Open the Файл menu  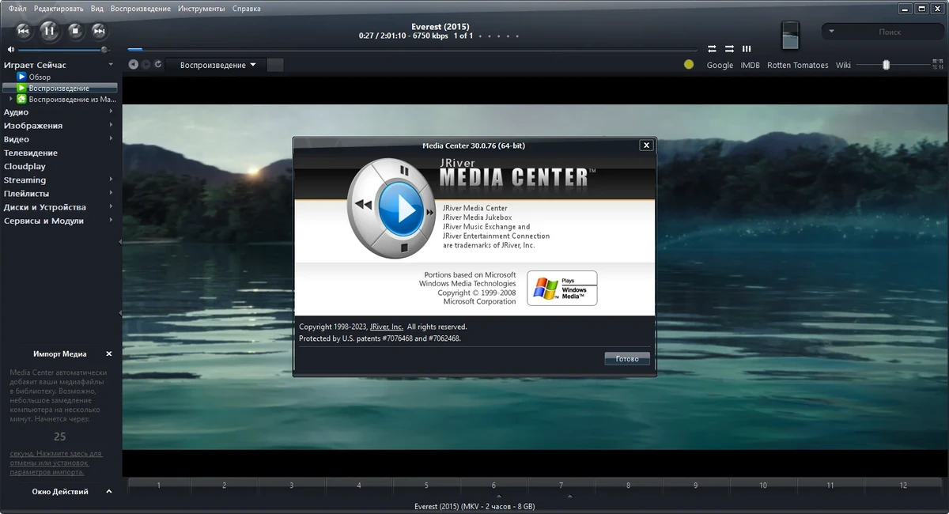point(17,9)
